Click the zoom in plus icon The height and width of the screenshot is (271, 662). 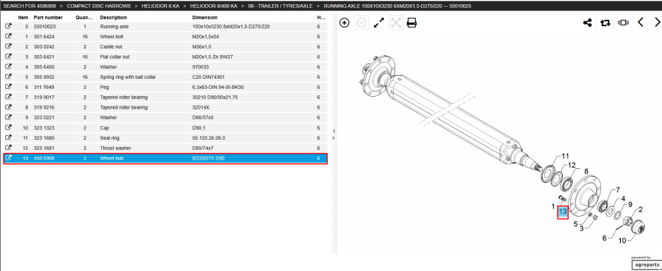[x=344, y=23]
